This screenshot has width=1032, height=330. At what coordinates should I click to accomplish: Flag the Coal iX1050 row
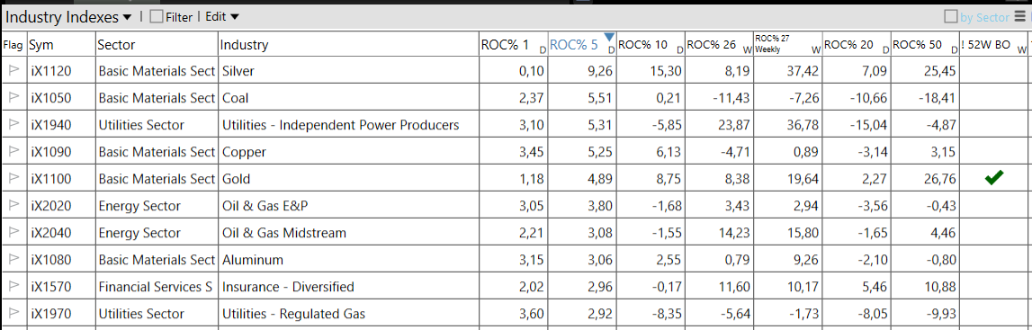[13, 98]
